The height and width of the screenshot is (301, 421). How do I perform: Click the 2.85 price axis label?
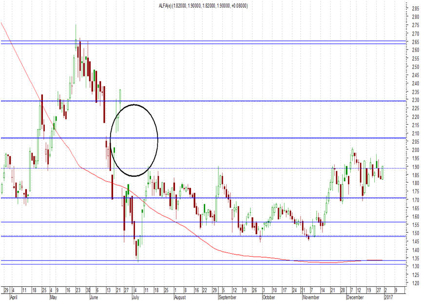point(415,9)
